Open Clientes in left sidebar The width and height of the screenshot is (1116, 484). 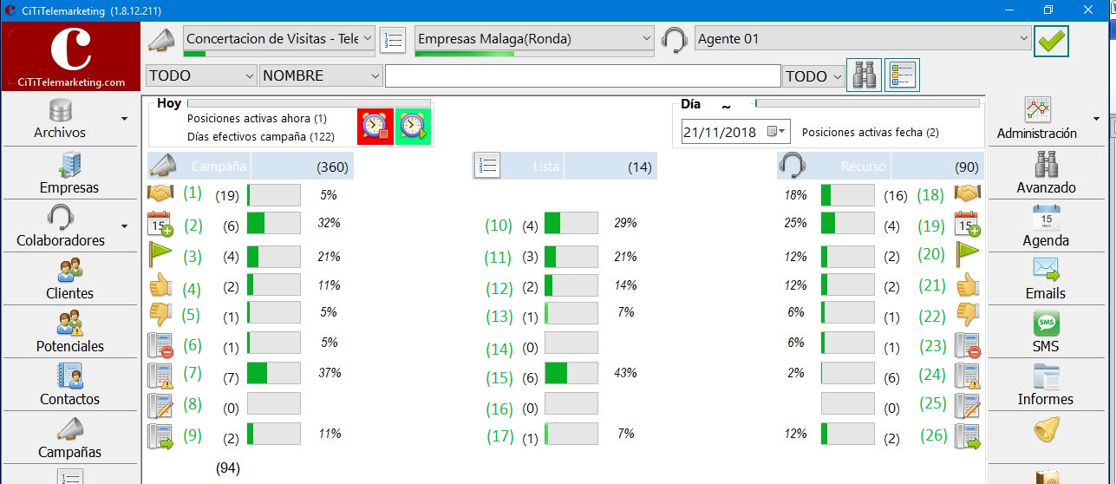tap(69, 279)
